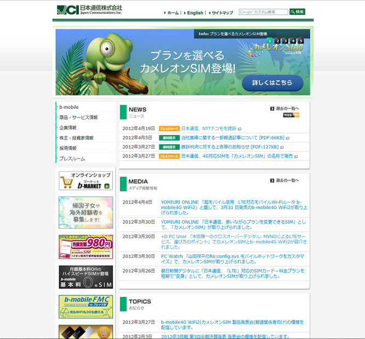Viewport: 365px width, 339px height.
Task: Click the NEWS RSS feed icon
Action: coord(291,115)
